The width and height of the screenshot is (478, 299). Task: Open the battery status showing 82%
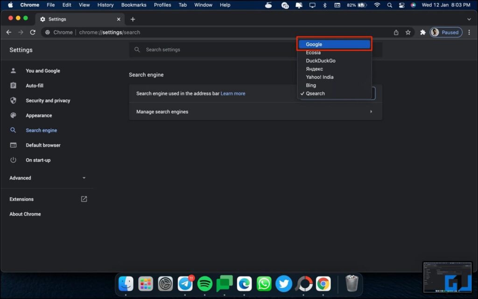tap(357, 5)
